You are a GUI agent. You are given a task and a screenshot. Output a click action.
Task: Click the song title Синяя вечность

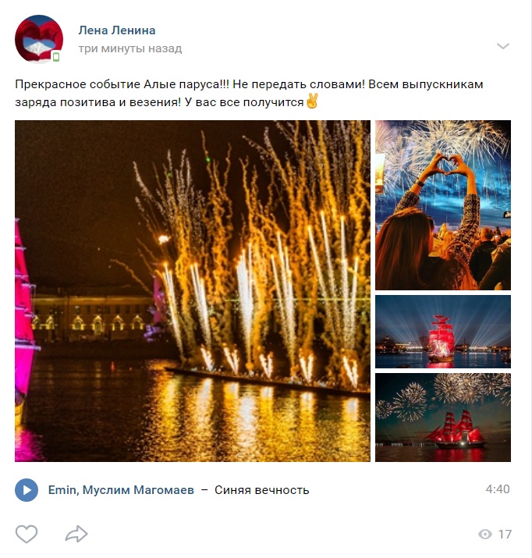(262, 490)
